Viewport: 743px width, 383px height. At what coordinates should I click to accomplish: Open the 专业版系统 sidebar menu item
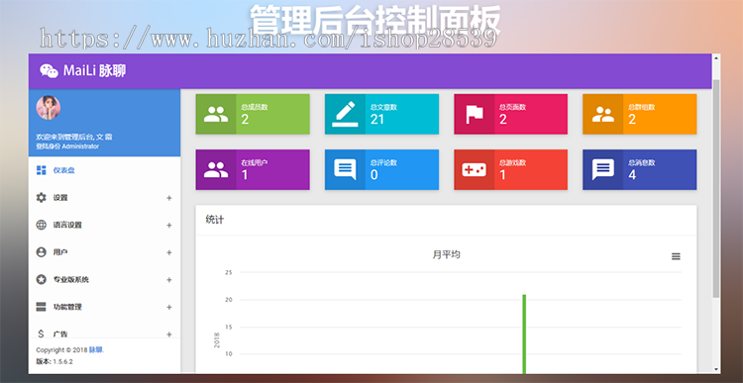104,279
